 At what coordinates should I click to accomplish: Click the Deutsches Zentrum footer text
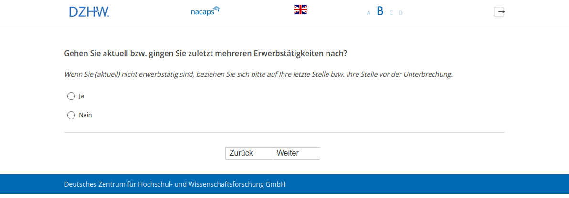coord(175,184)
